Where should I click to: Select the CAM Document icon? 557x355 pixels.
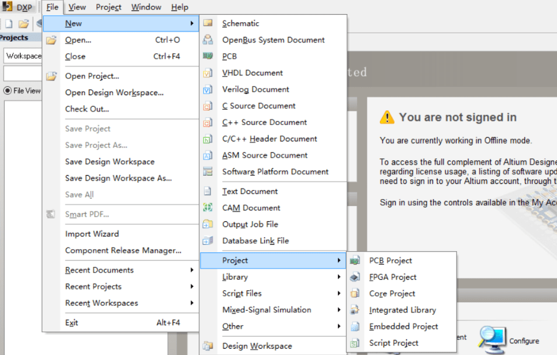tap(208, 207)
